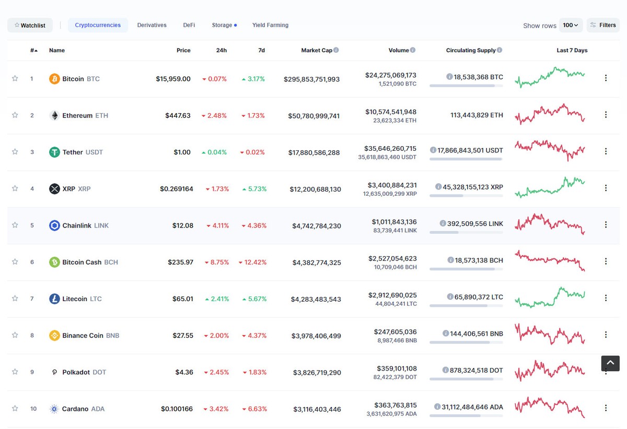
Task: Click the Bitcoin BTC coin logo
Action: [53, 78]
